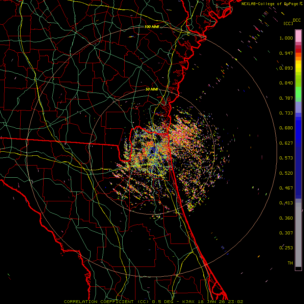The width and height of the screenshot is (304, 304).
Task: Click the red segment of the color bar
Action: tap(298, 50)
